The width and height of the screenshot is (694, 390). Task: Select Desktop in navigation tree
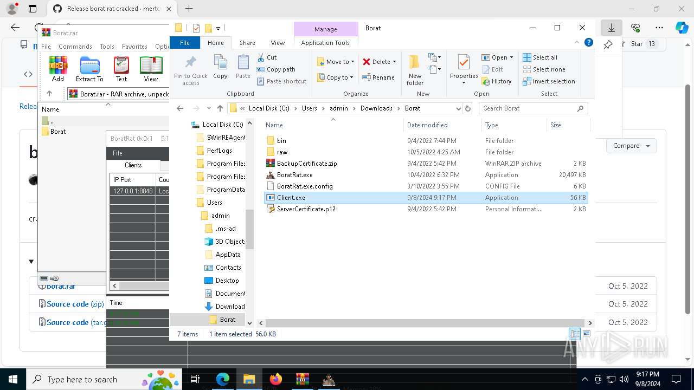click(227, 281)
